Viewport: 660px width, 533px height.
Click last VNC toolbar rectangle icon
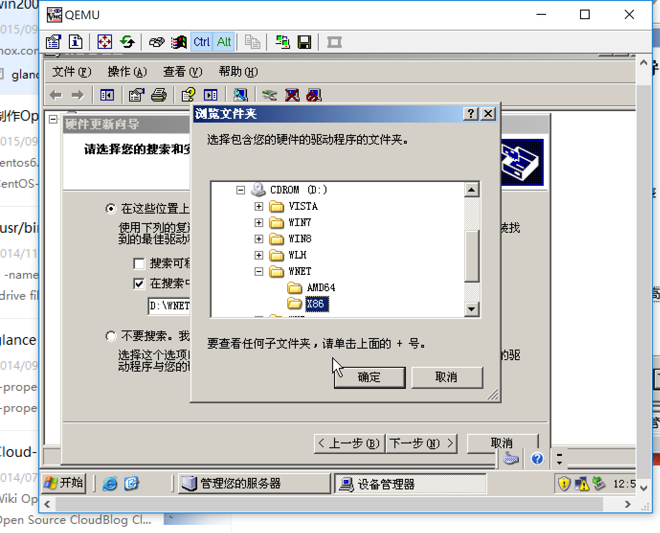coord(334,42)
